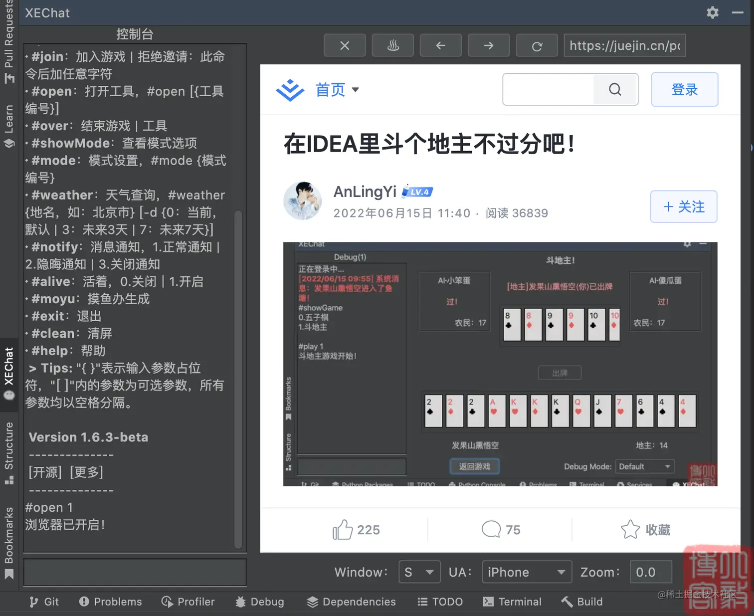Switch to Pull Requests side tab
This screenshot has height=616, width=754.
[9, 42]
